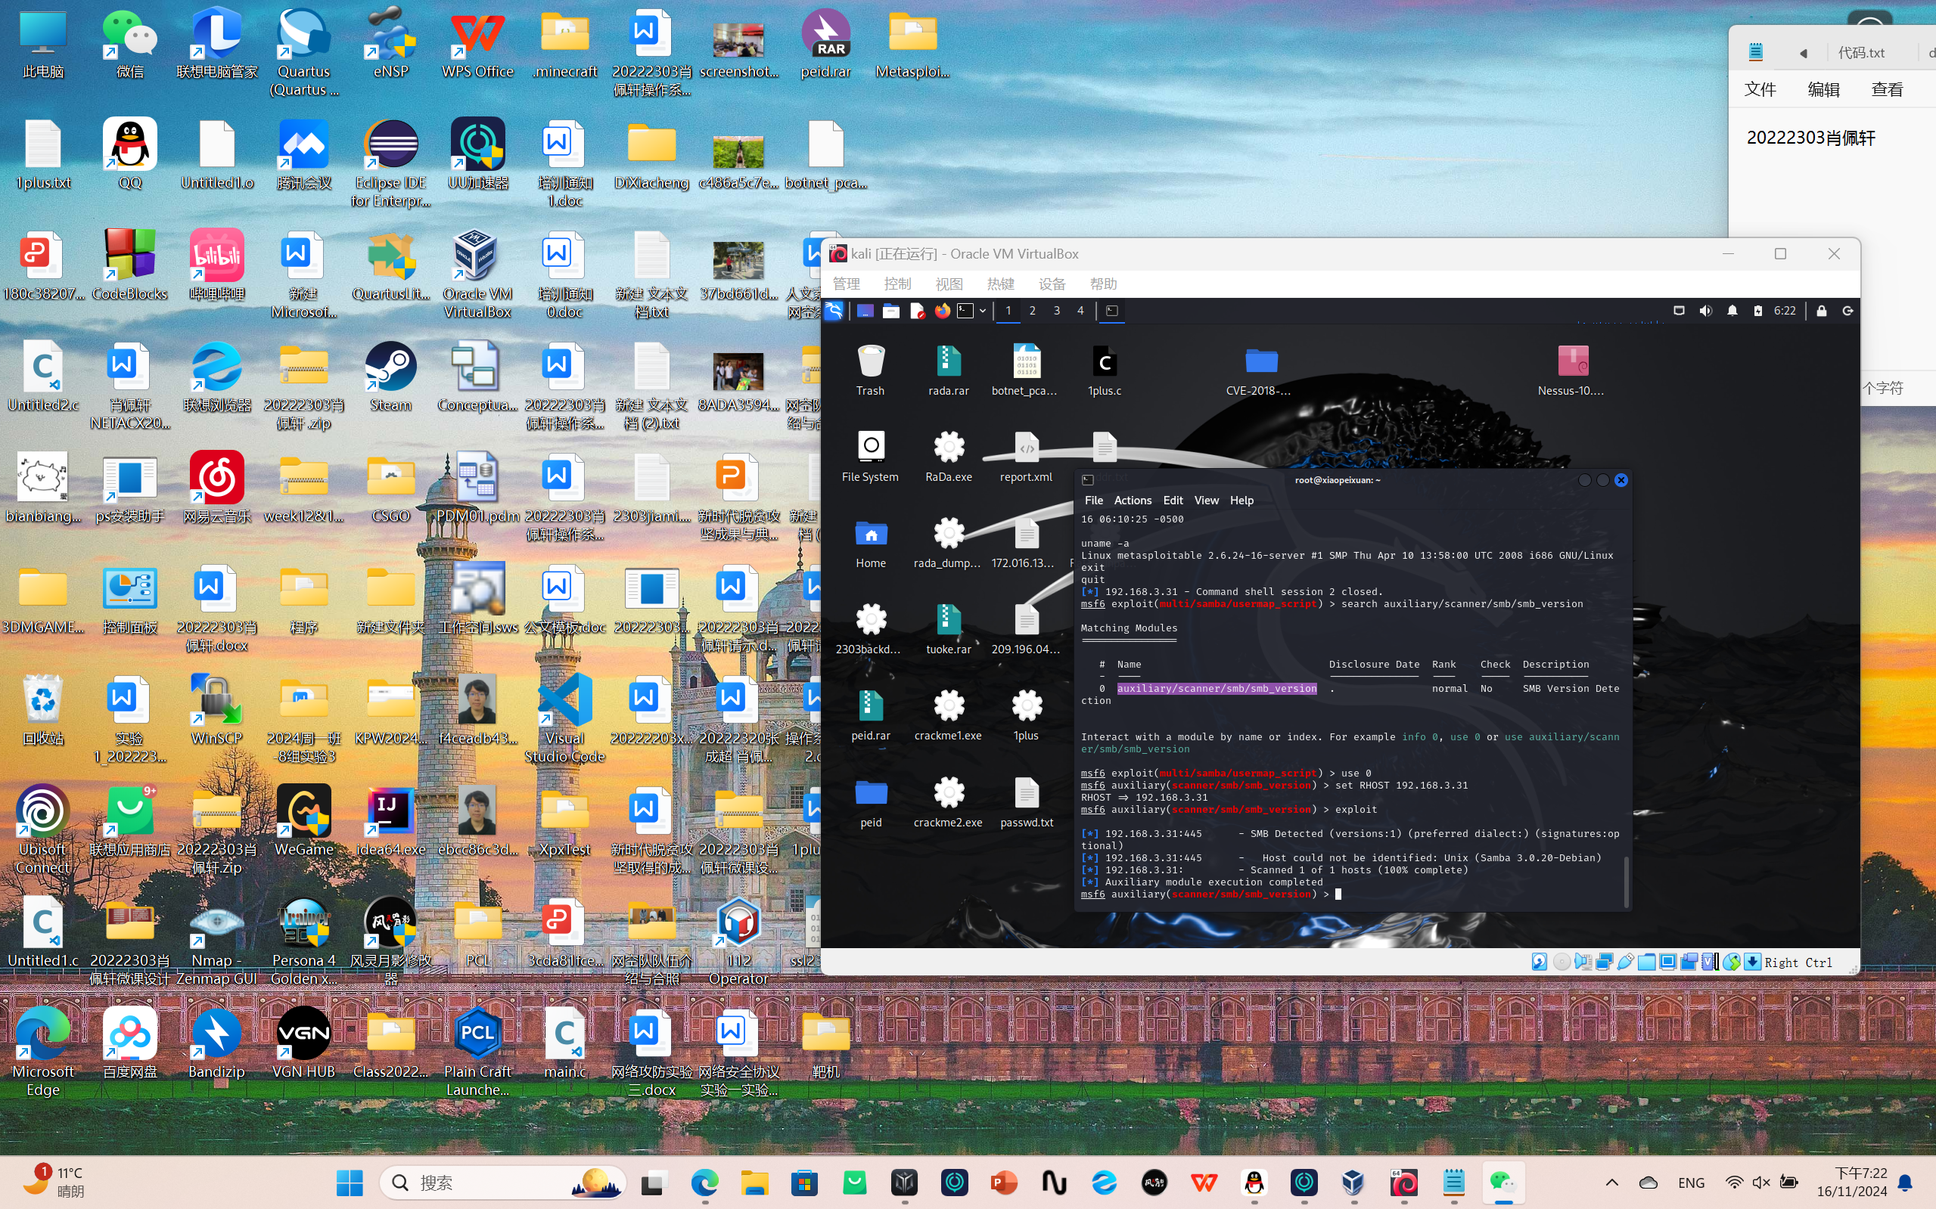The image size is (1936, 1209).
Task: Click the terminal command prompt cursor
Action: [x=1338, y=894]
